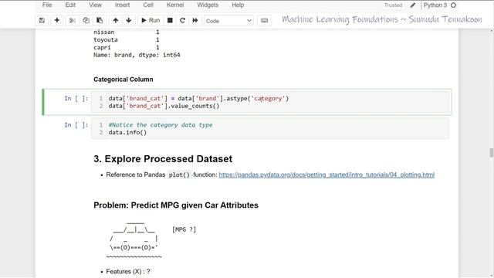Run the selected cell
The image size is (494, 278).
pyautogui.click(x=151, y=21)
